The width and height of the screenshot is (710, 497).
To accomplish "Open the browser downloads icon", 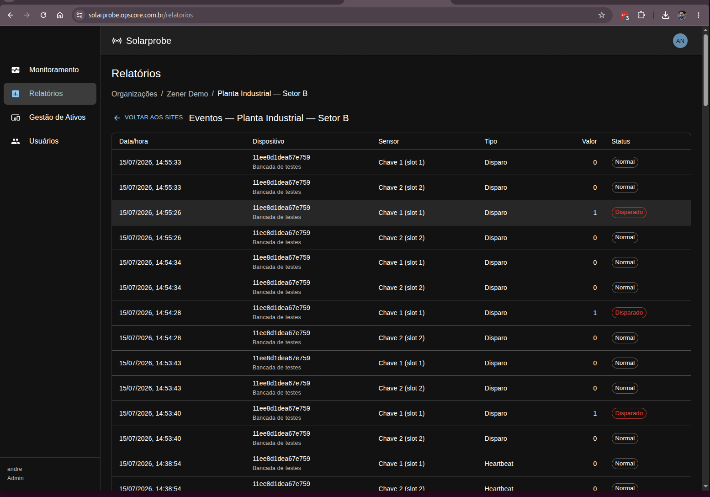I will (666, 15).
